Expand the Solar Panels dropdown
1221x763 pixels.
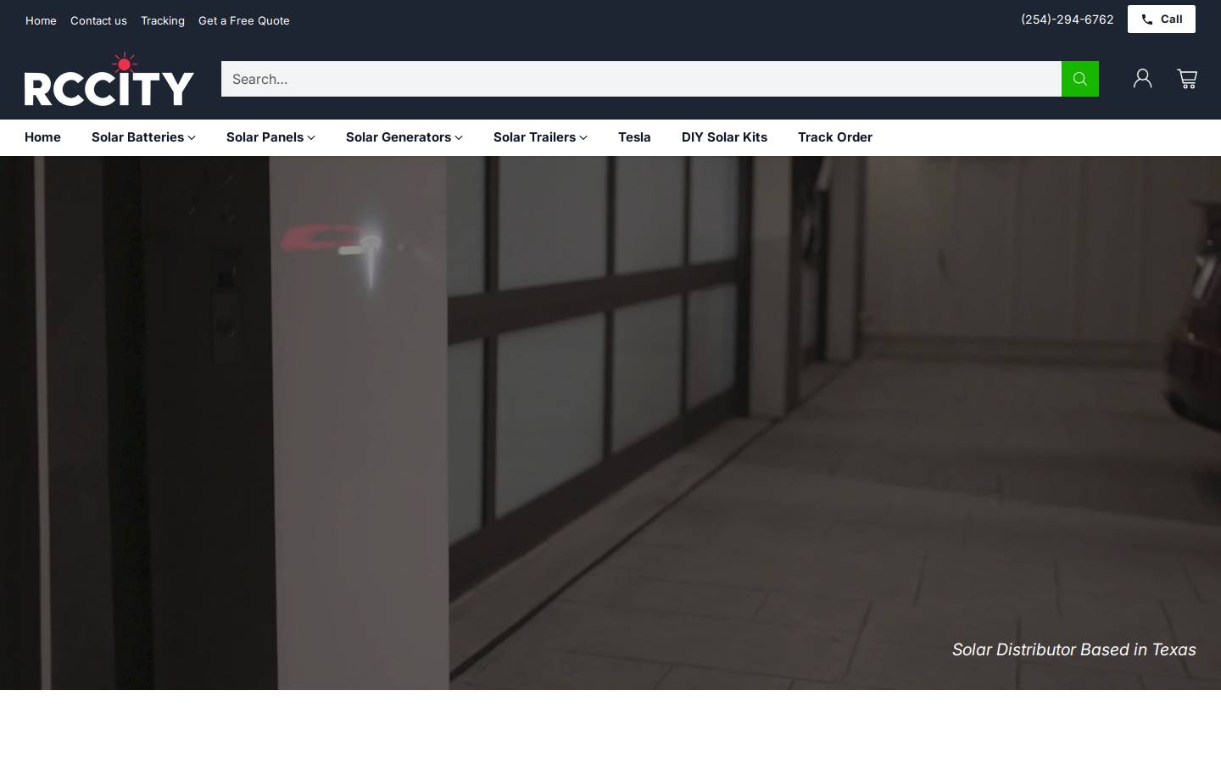[270, 137]
